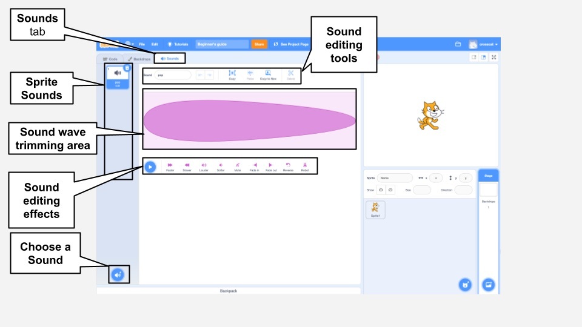This screenshot has height=327, width=582.
Task: Click the cat sprite on stage
Action: pos(430,116)
